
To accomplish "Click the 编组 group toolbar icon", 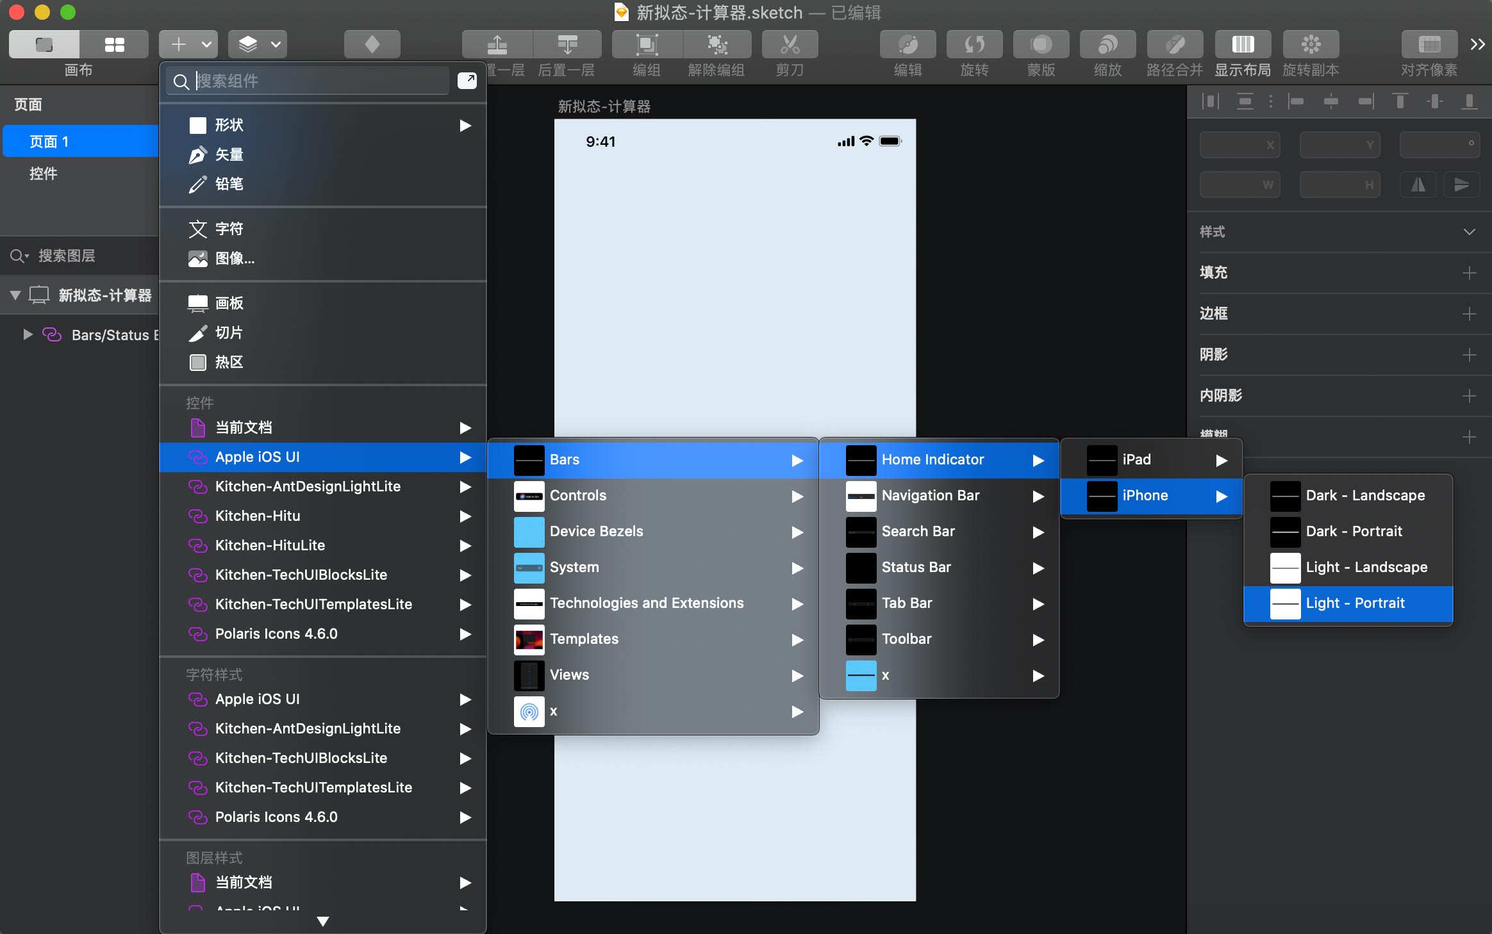I will coord(647,44).
